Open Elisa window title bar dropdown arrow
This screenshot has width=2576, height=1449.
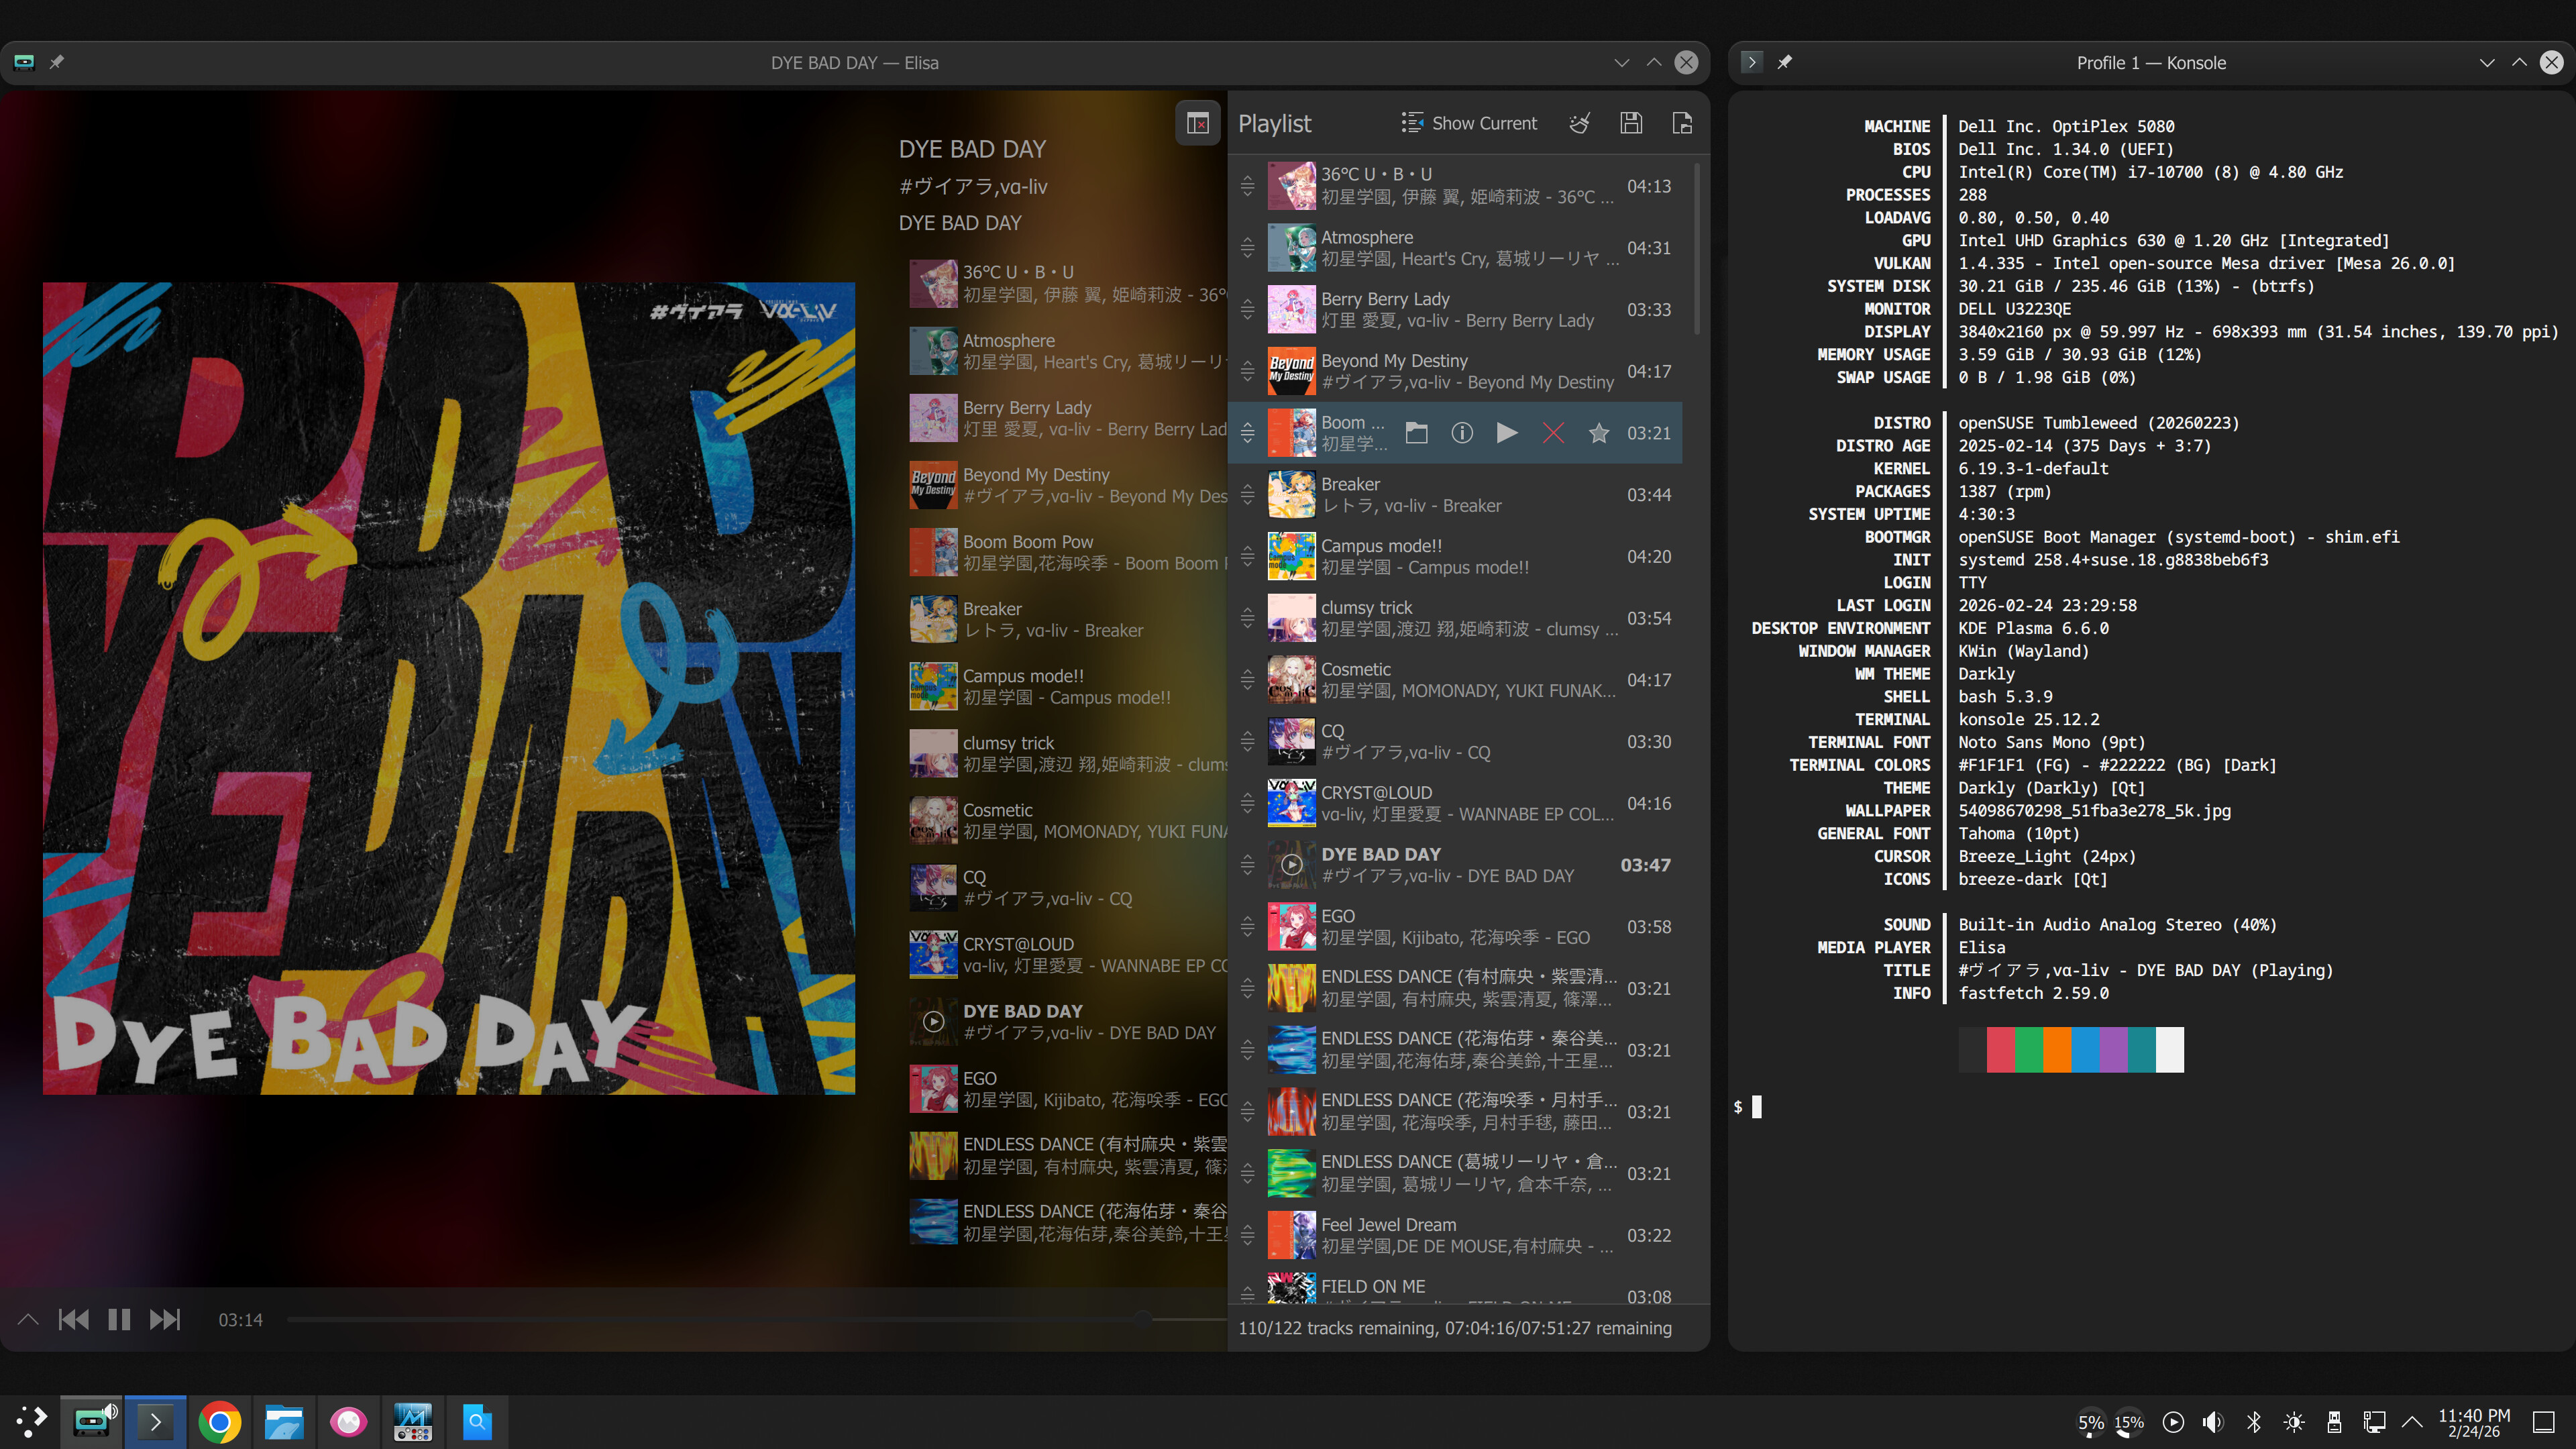[x=1621, y=62]
